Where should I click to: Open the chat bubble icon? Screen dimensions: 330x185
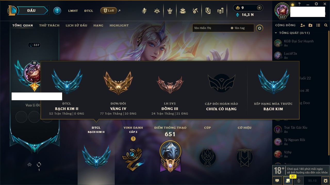[277, 181]
